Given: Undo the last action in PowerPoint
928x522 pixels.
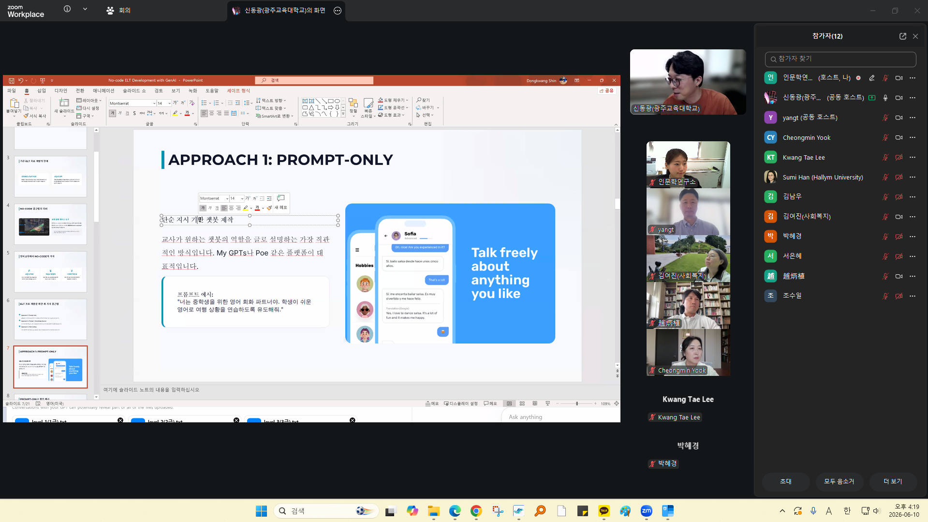Looking at the screenshot, I should pyautogui.click(x=21, y=81).
